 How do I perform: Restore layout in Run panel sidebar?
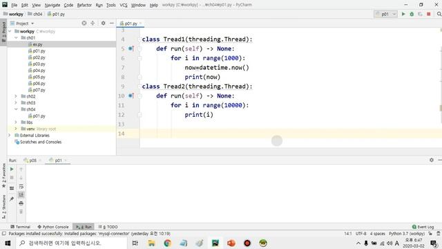pos(12,188)
